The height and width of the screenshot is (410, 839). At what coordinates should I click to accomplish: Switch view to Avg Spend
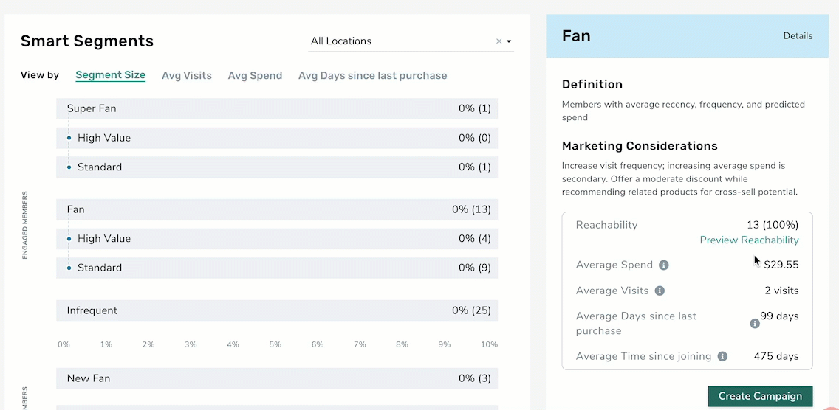(255, 75)
